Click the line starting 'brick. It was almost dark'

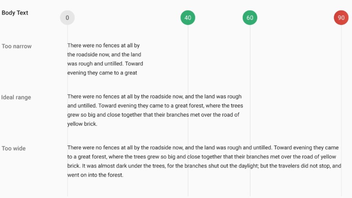(204, 166)
